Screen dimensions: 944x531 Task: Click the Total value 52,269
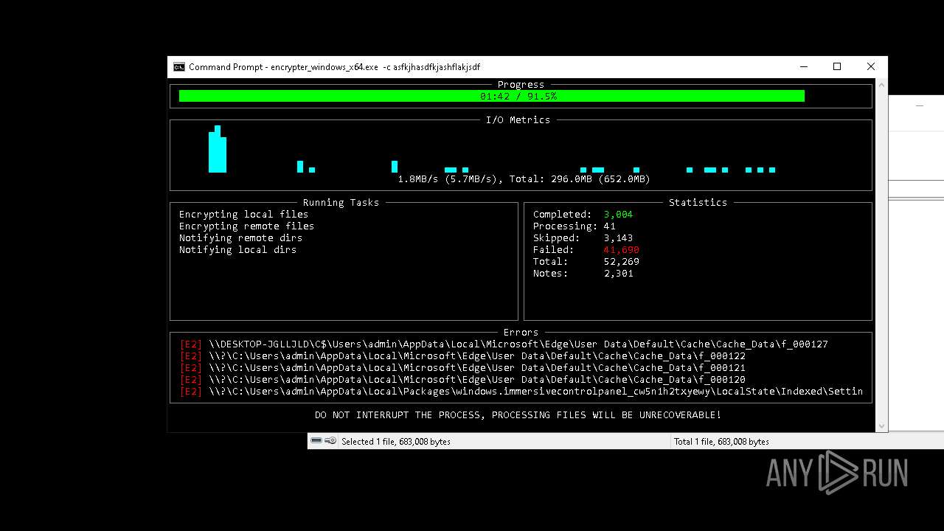tap(621, 262)
